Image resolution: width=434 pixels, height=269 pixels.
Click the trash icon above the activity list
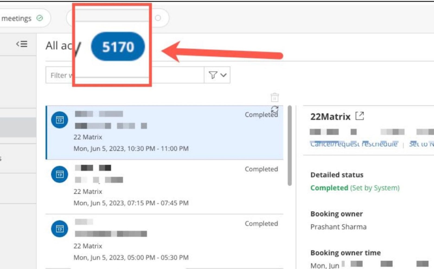coord(275,97)
